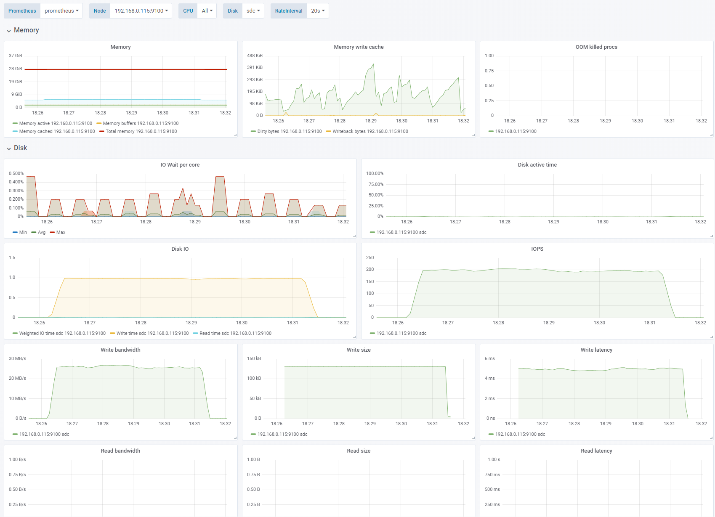Open the IO Wait per core panel title
Image resolution: width=715 pixels, height=517 pixels.
point(180,165)
